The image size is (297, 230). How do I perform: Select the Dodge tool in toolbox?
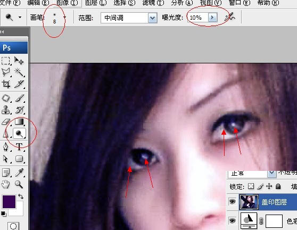pos(19,134)
